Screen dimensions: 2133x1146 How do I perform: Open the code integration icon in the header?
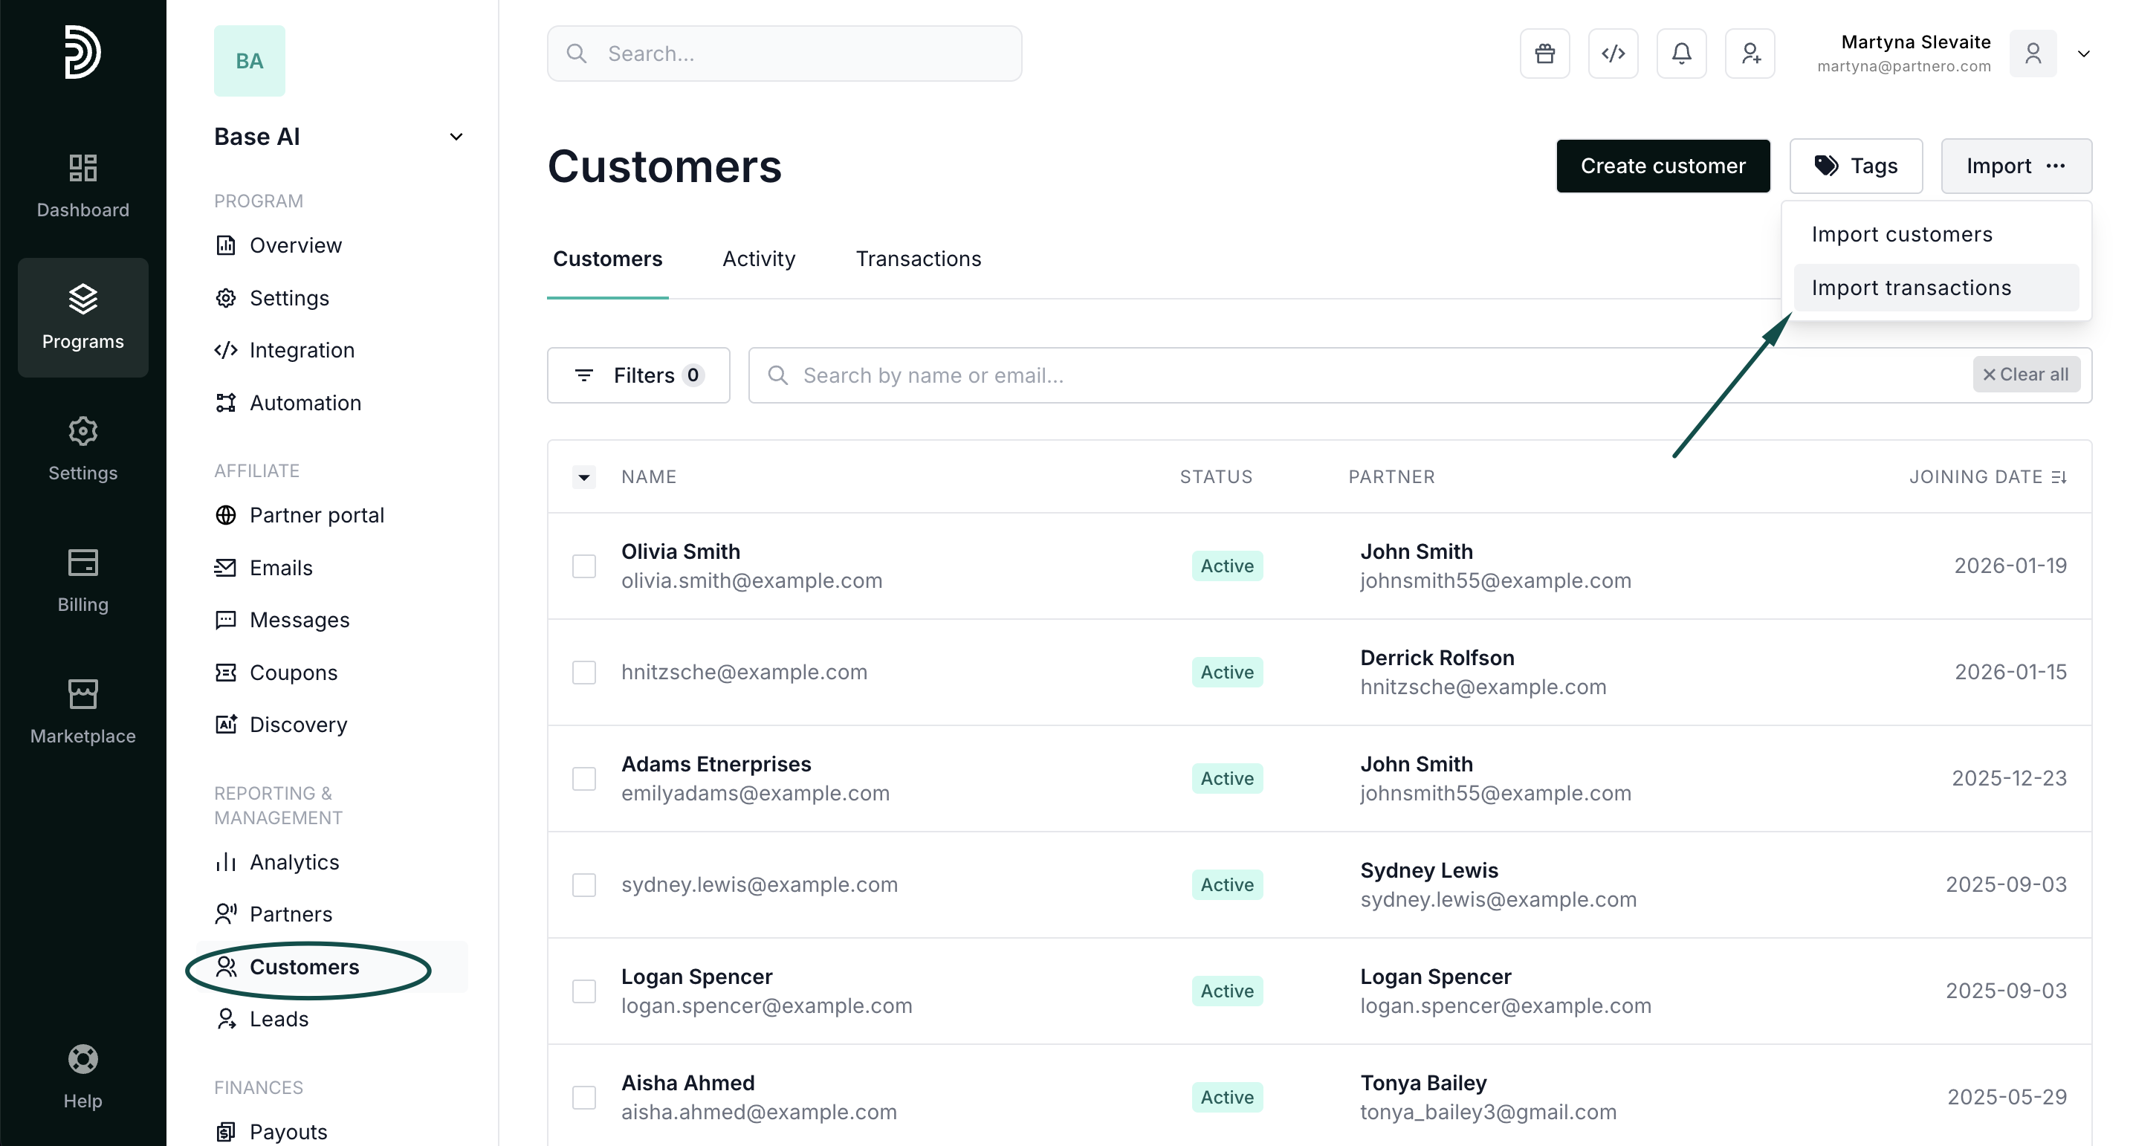(1612, 54)
